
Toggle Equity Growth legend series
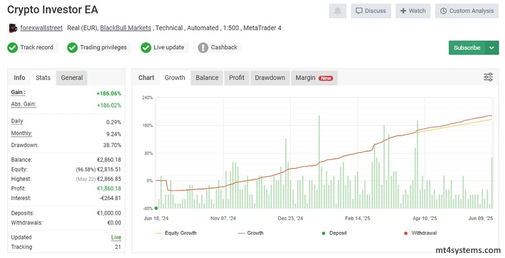pos(176,233)
